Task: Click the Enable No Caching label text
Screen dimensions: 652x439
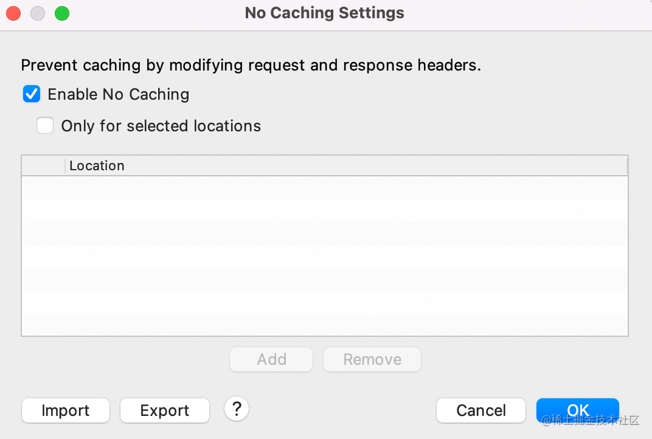Action: point(119,94)
